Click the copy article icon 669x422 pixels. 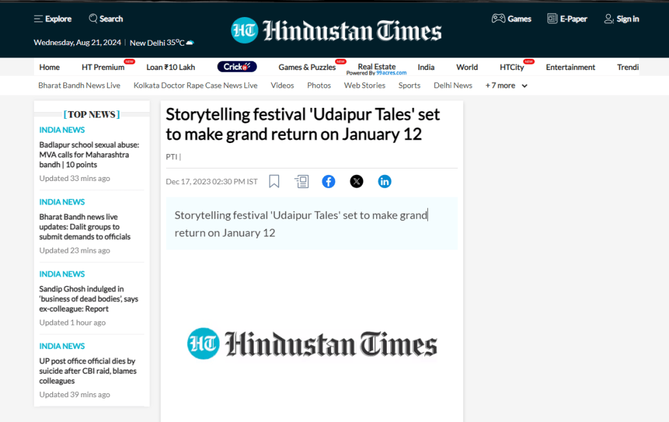click(x=301, y=182)
